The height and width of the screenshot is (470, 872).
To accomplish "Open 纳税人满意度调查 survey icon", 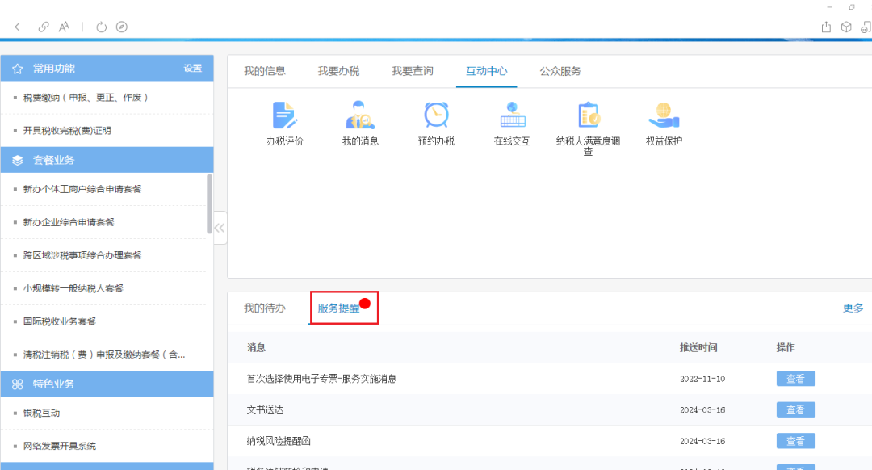I will pyautogui.click(x=588, y=115).
